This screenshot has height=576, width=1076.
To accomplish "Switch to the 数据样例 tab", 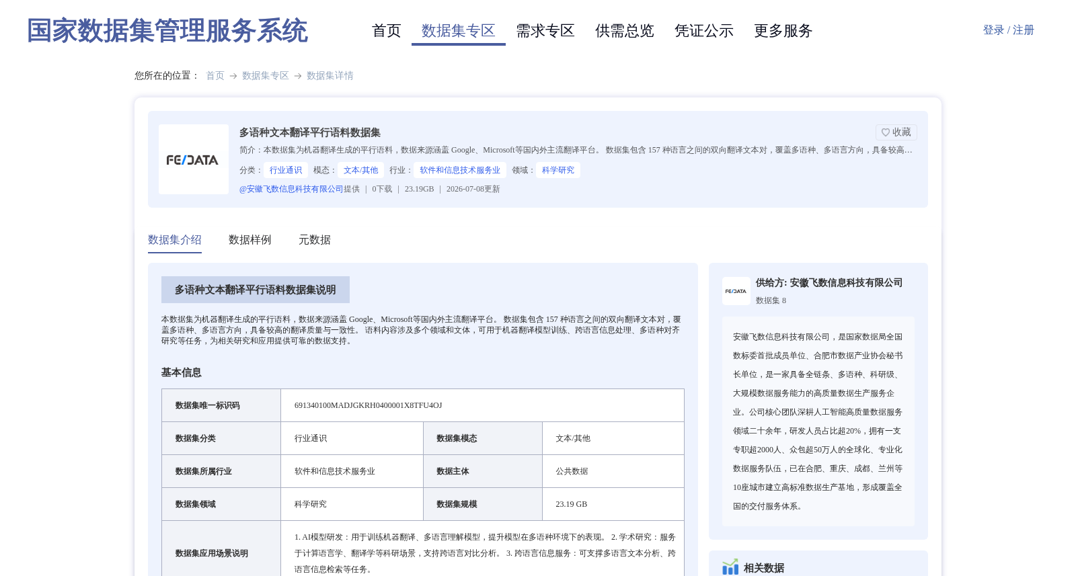I will point(250,240).
